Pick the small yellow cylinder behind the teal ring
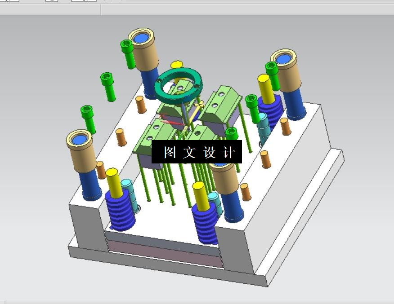 pos(177,65)
